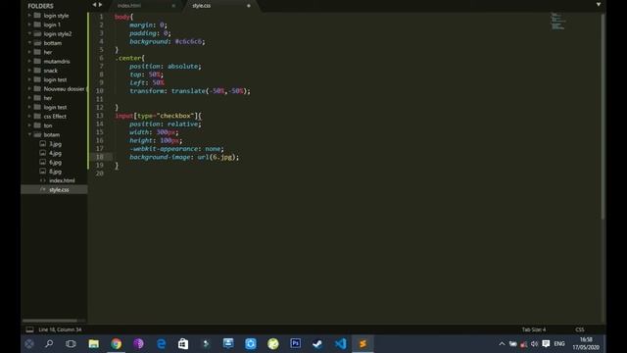This screenshot has width=627, height=353.
Task: Open Visual Studio Code from the taskbar
Action: point(340,344)
